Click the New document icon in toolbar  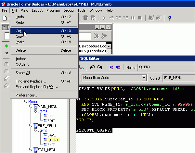click(5, 18)
